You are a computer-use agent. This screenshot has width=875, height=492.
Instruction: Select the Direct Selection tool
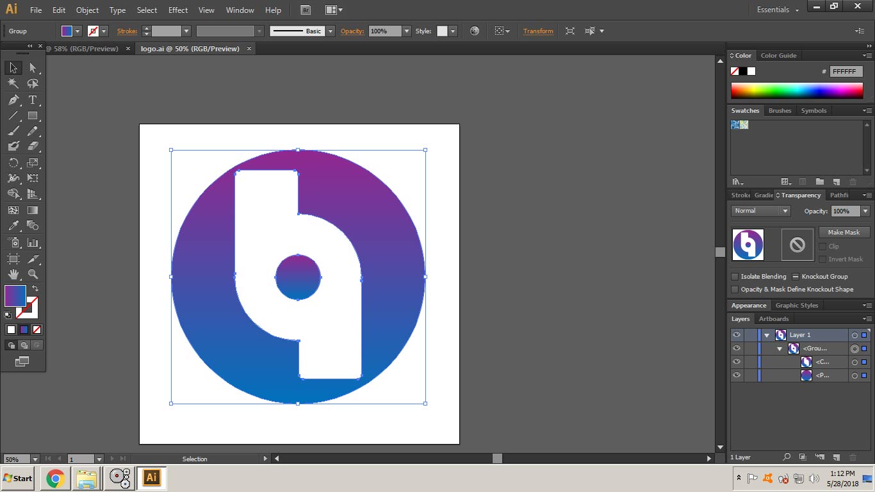pos(33,68)
